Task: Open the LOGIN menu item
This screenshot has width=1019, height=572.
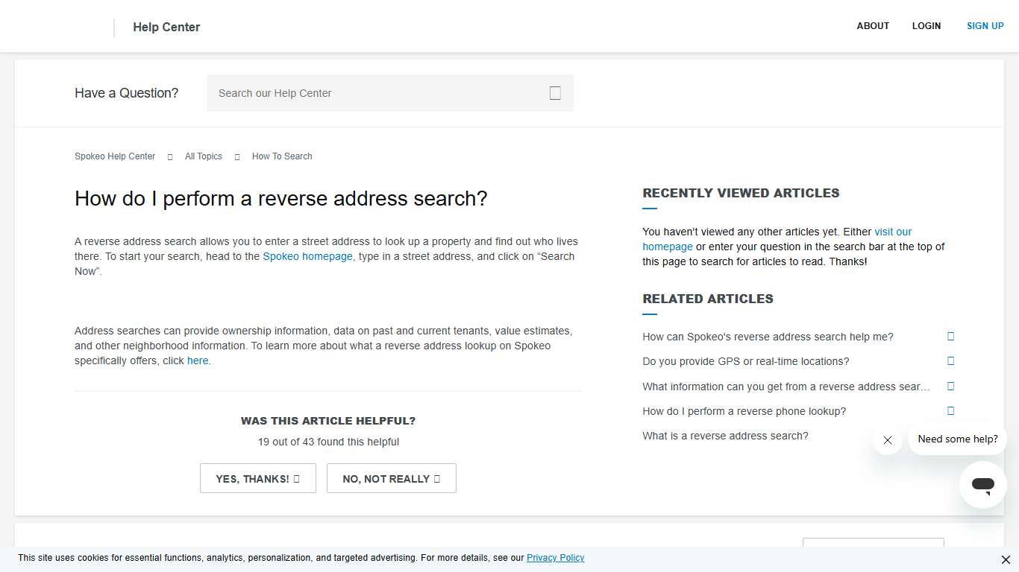Action: click(x=926, y=25)
